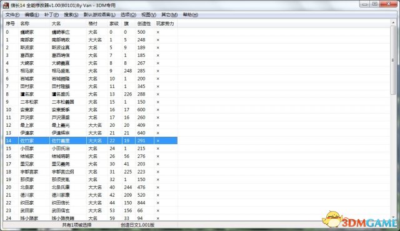Click the 北条家 name cell
The image size is (400, 231).
27,187
